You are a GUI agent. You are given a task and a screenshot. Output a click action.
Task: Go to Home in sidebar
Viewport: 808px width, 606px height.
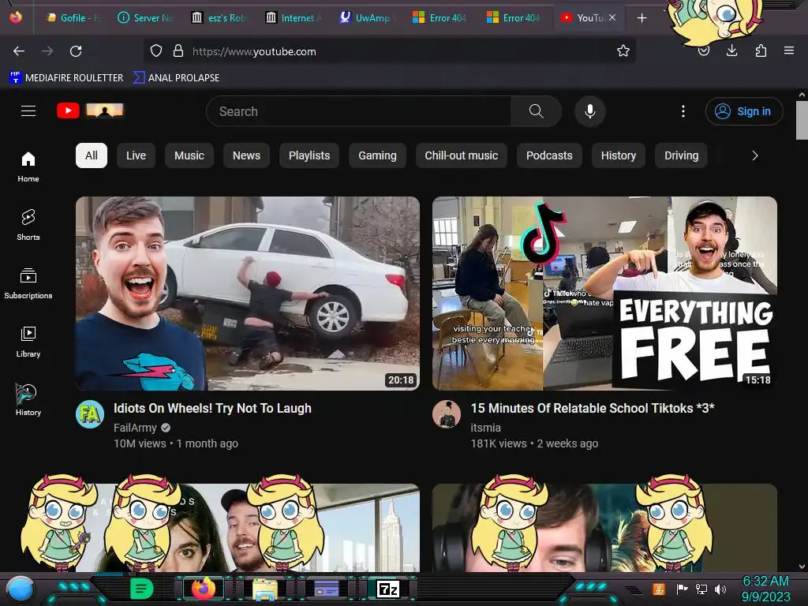pyautogui.click(x=28, y=167)
